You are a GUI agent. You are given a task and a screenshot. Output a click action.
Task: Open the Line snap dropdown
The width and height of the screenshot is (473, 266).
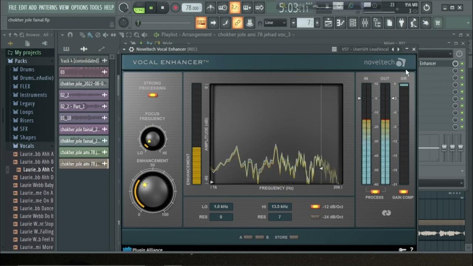click(275, 23)
